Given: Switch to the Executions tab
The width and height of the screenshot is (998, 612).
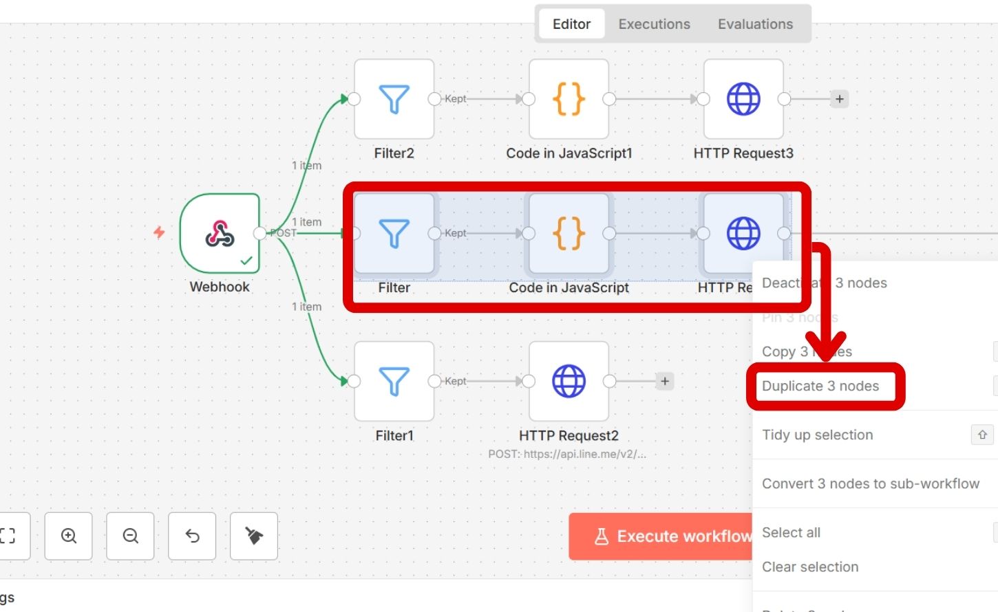Looking at the screenshot, I should (654, 24).
